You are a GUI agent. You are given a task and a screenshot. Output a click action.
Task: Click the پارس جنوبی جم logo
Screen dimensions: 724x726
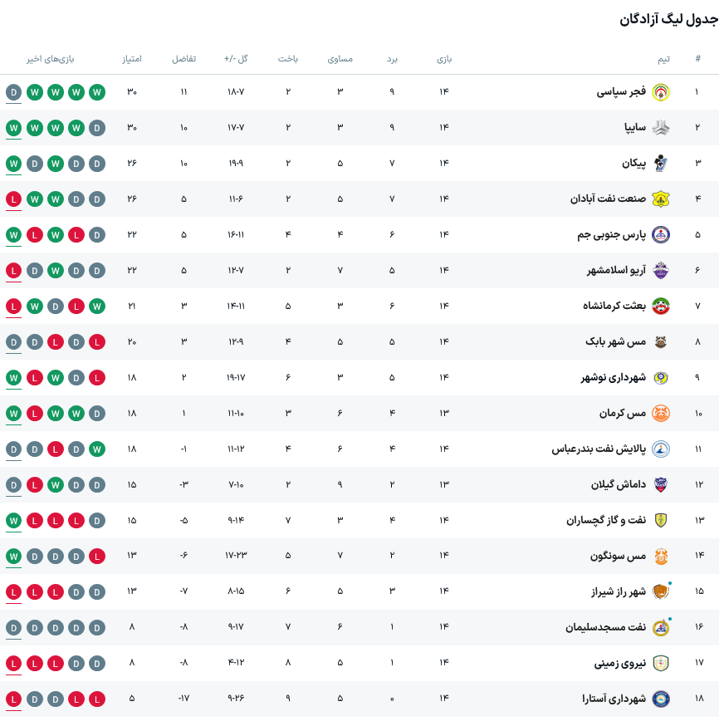click(661, 235)
